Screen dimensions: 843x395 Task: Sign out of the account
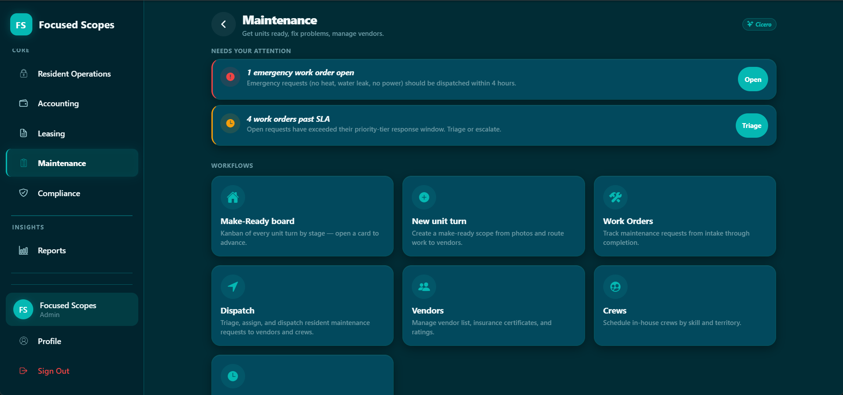coord(72,371)
